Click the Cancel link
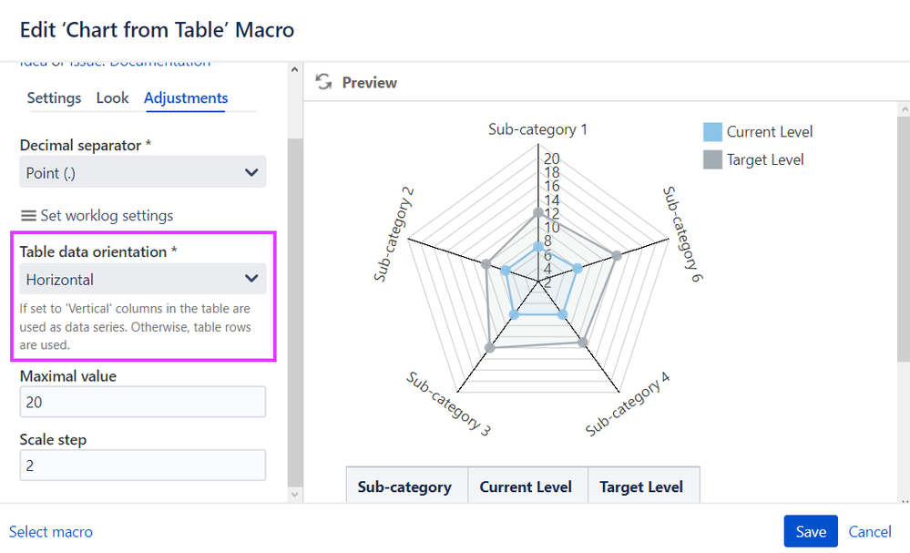The width and height of the screenshot is (910, 553). [869, 531]
